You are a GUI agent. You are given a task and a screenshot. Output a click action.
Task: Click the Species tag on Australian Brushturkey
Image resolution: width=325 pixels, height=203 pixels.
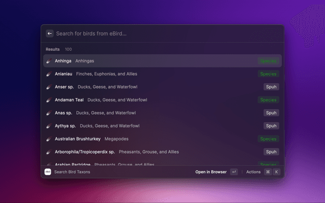pyautogui.click(x=268, y=139)
